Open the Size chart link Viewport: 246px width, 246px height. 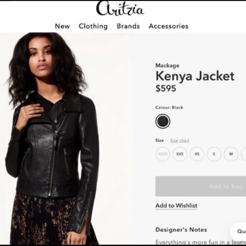(180, 140)
